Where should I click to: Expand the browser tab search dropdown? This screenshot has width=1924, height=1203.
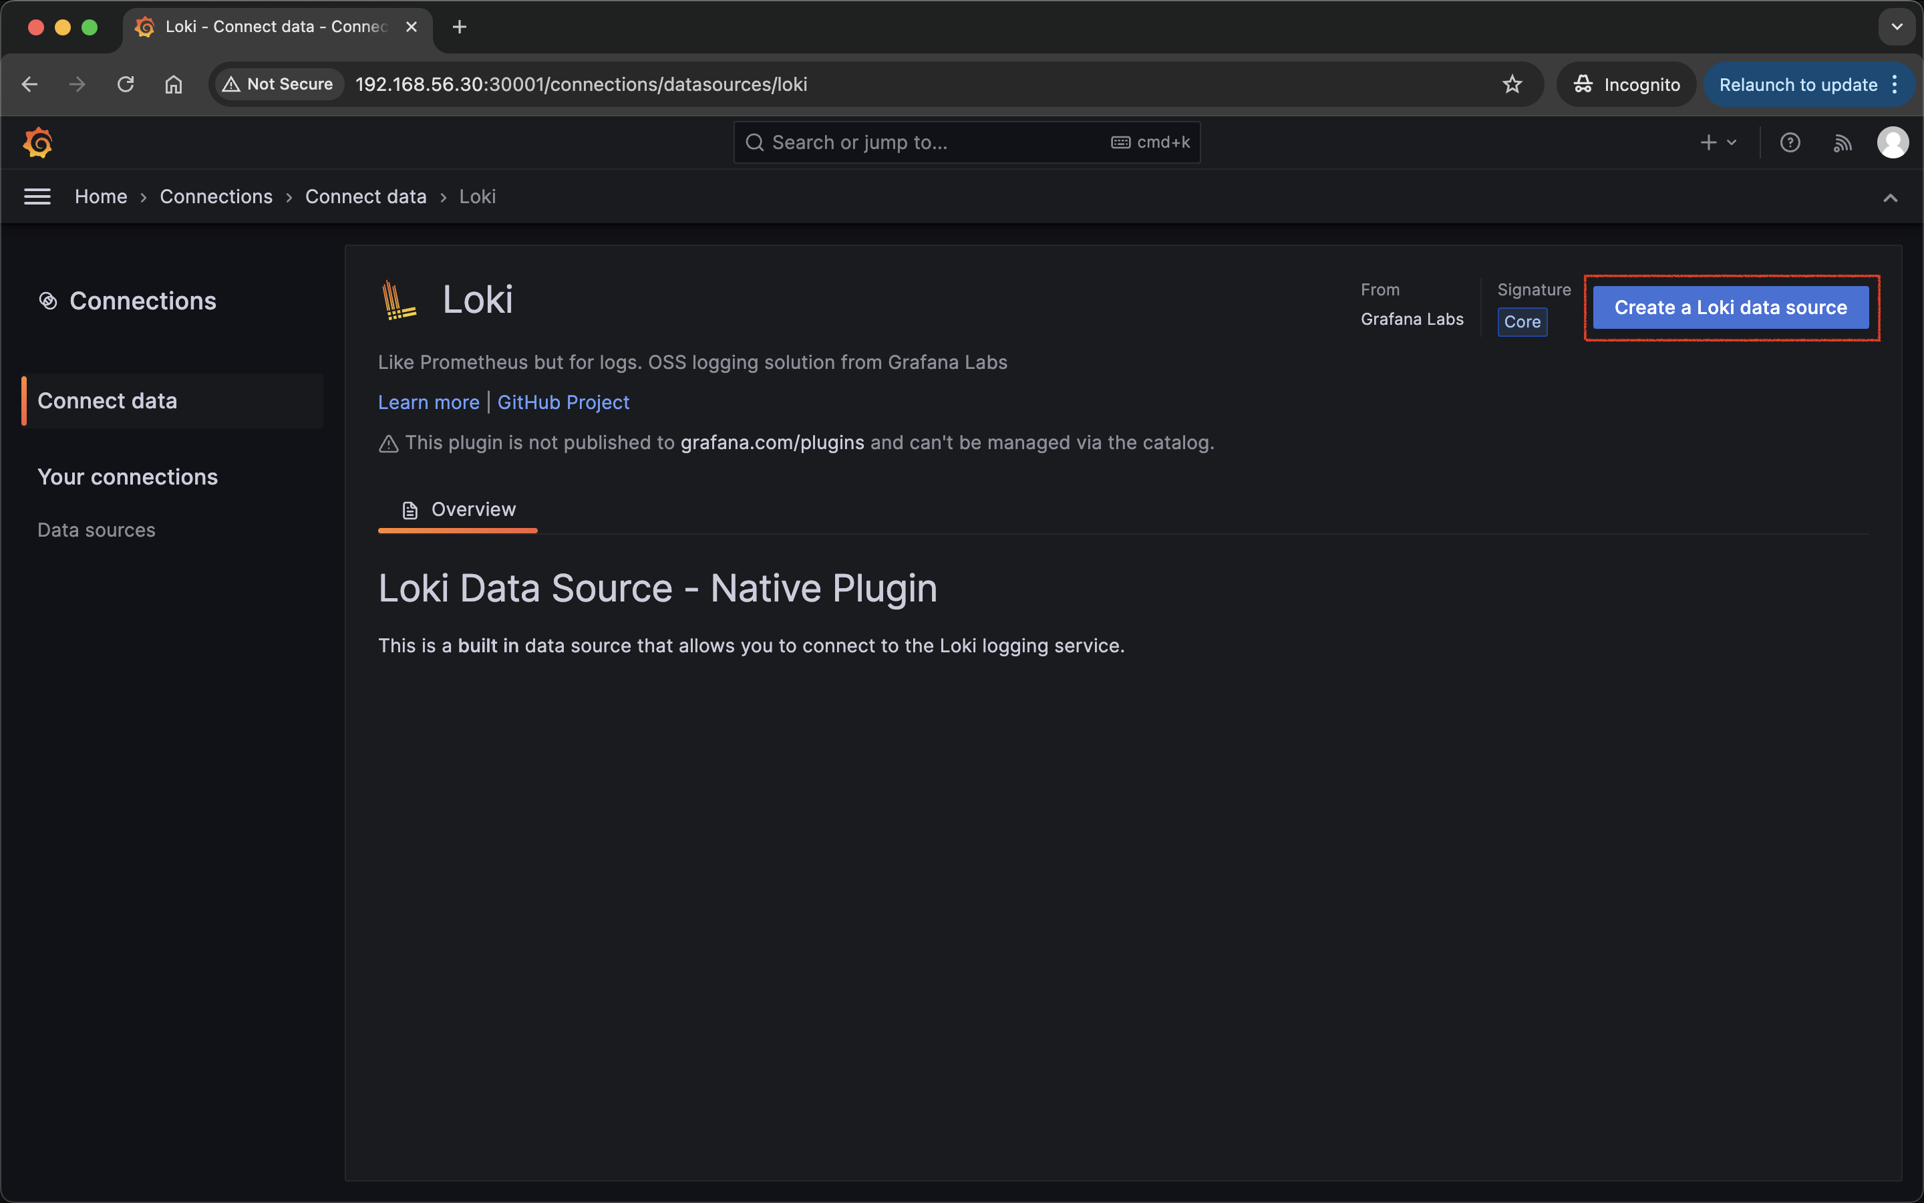click(x=1897, y=27)
